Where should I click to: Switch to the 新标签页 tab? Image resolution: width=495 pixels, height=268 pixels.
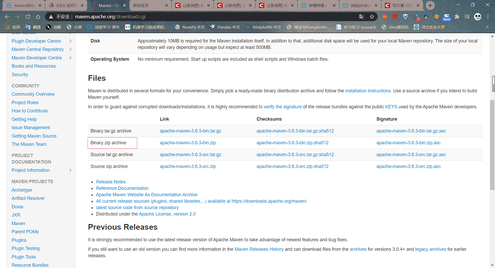click(x=150, y=5)
